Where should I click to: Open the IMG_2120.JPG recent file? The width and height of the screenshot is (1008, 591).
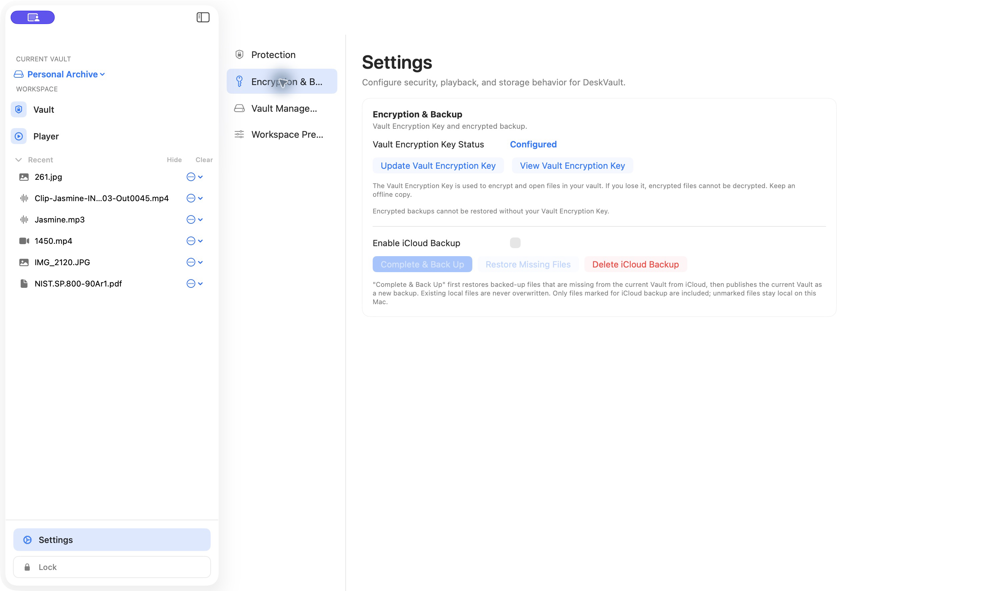tap(62, 262)
